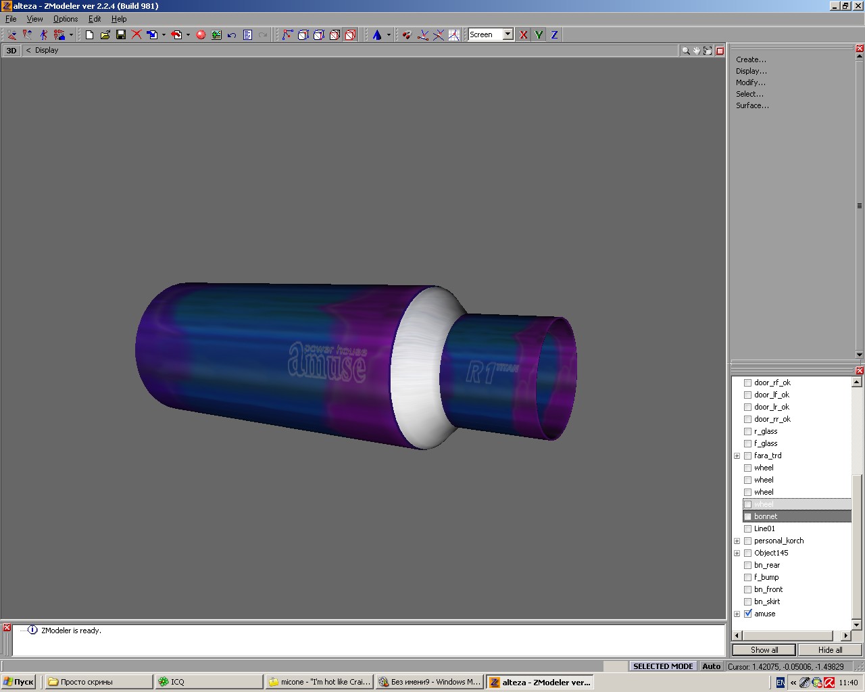Image resolution: width=865 pixels, height=692 pixels.
Task: Toggle the Y axis button
Action: [539, 34]
